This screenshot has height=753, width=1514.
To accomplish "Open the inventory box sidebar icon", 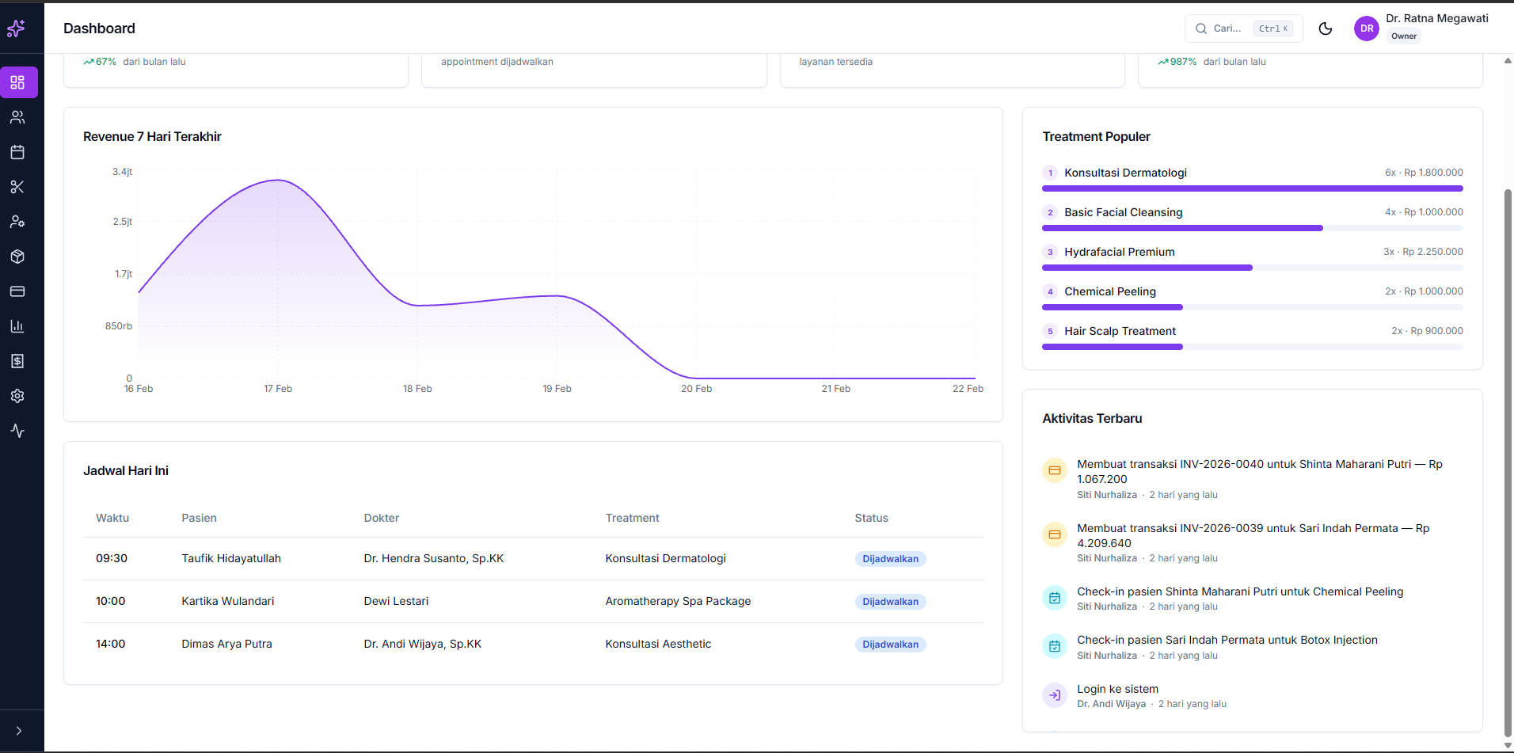I will (17, 257).
